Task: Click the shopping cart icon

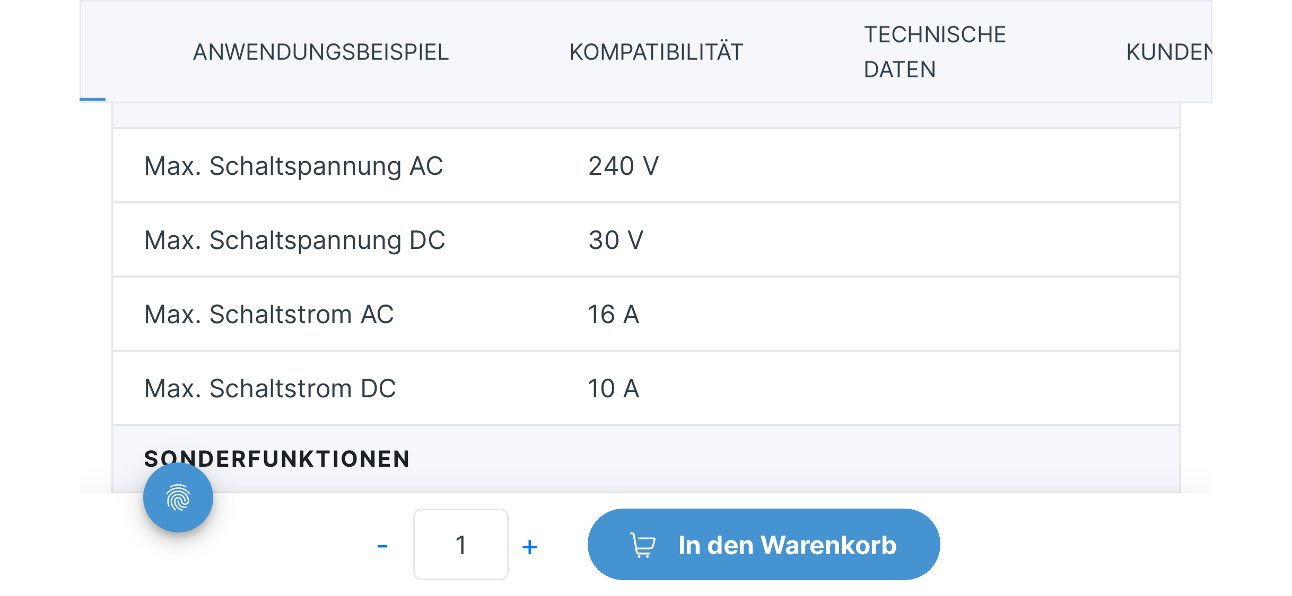Action: pyautogui.click(x=643, y=545)
